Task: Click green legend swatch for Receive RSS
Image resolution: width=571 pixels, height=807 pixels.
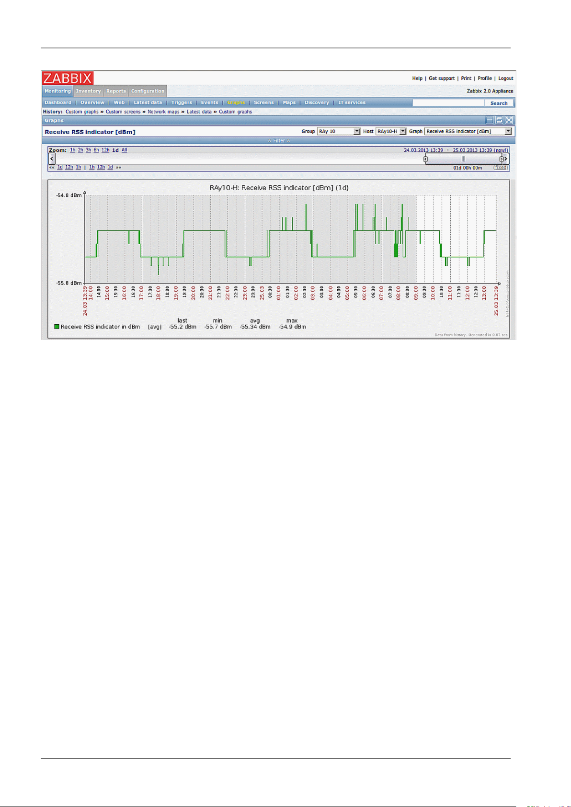Action: [x=57, y=327]
